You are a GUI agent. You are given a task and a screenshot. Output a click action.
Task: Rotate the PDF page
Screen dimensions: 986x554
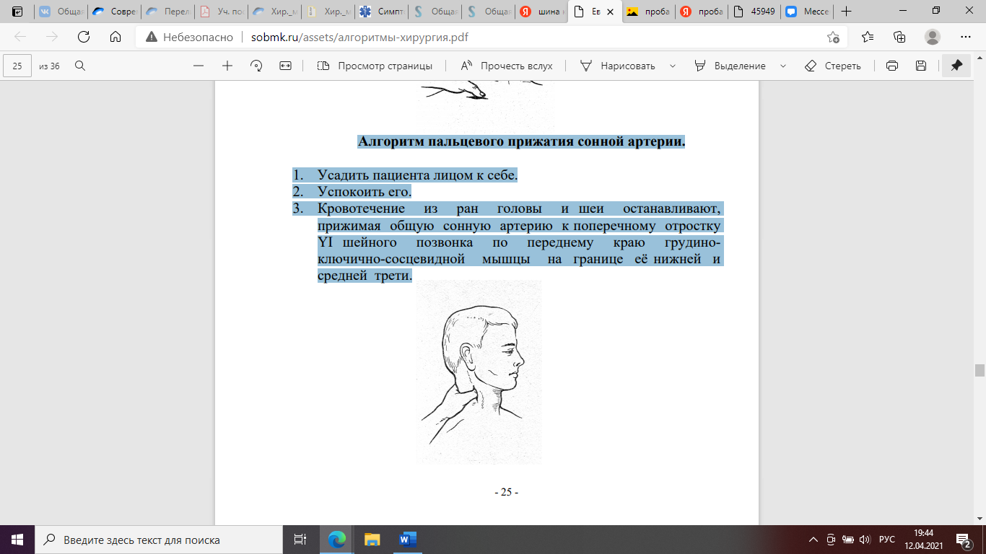[256, 66]
